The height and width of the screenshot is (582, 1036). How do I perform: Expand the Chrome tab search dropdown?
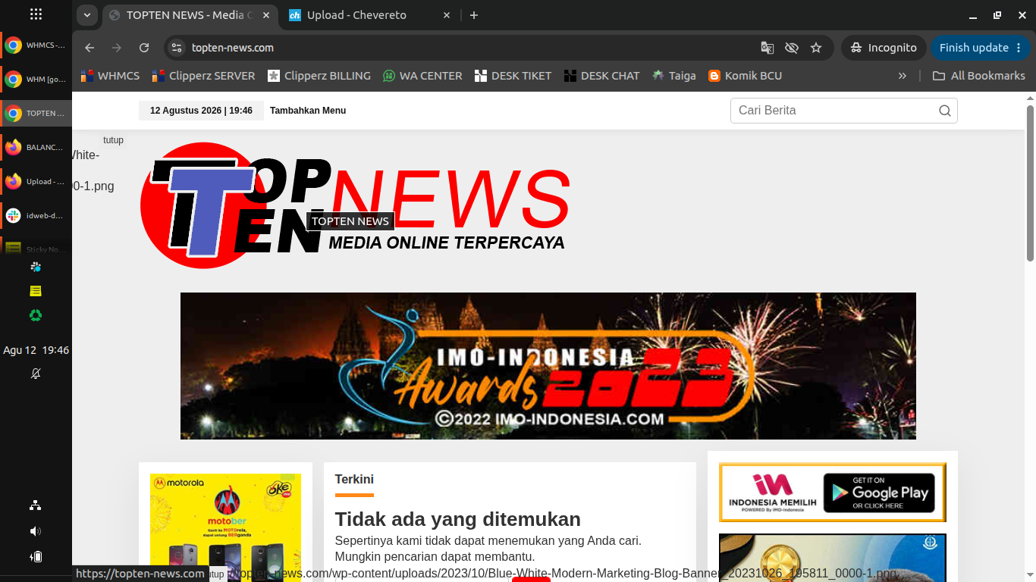[87, 15]
